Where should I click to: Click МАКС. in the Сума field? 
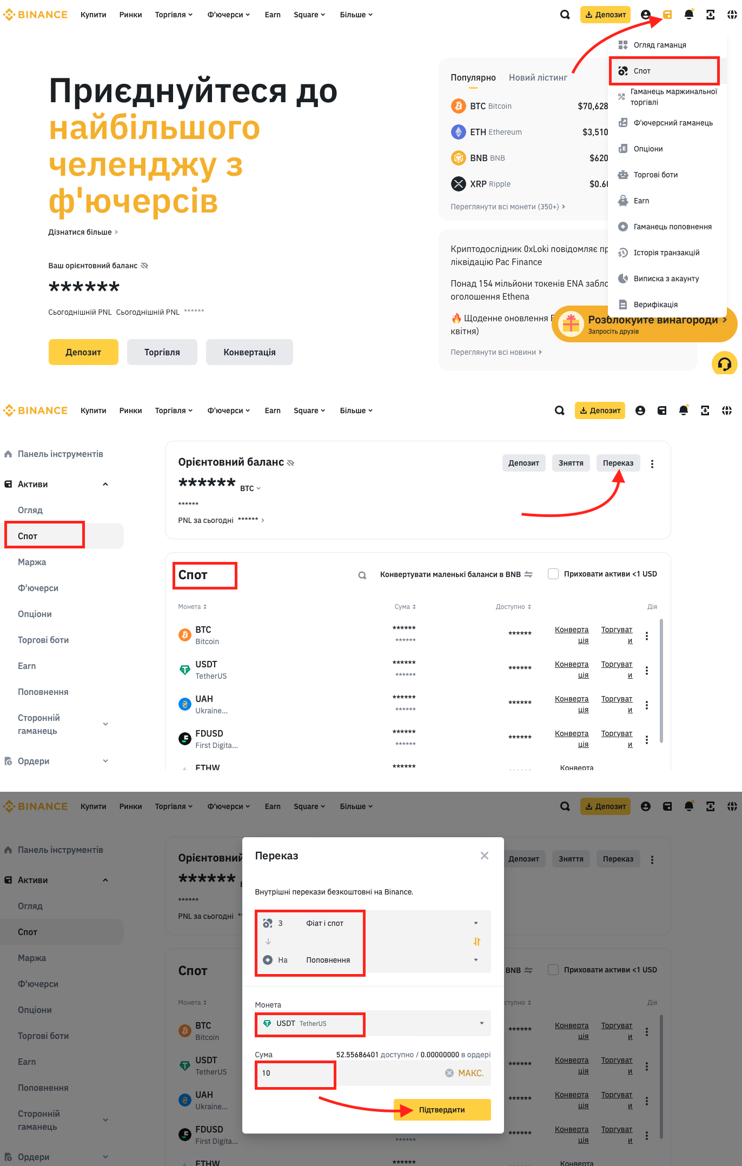[x=471, y=1073]
